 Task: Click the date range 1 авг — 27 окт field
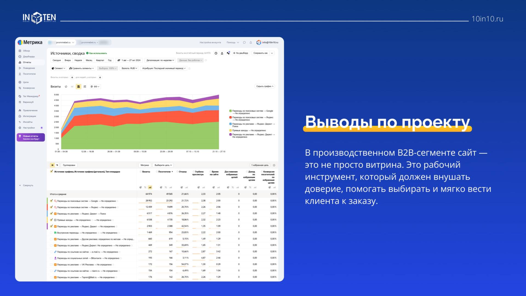click(x=129, y=60)
